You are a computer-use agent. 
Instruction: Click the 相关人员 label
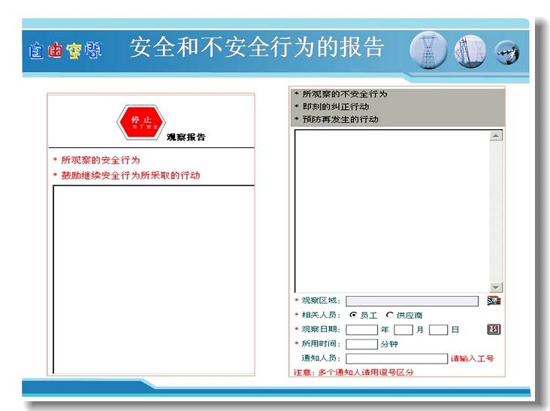pos(321,315)
